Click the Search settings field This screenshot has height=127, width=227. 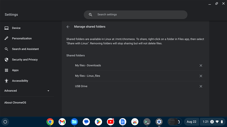pos(136,14)
